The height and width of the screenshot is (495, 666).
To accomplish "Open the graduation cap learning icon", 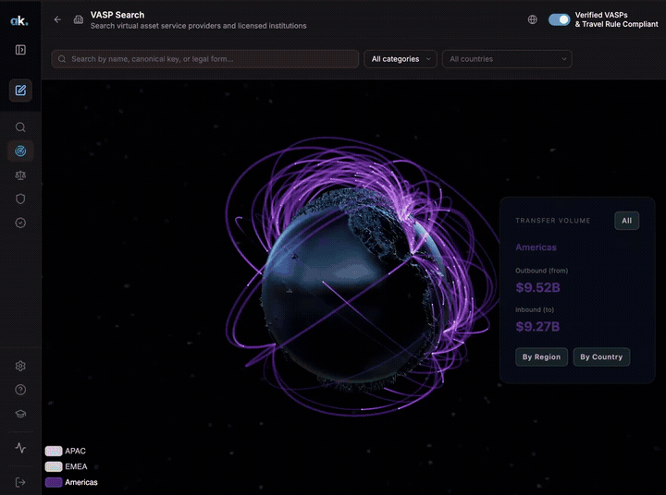I will click(x=20, y=414).
